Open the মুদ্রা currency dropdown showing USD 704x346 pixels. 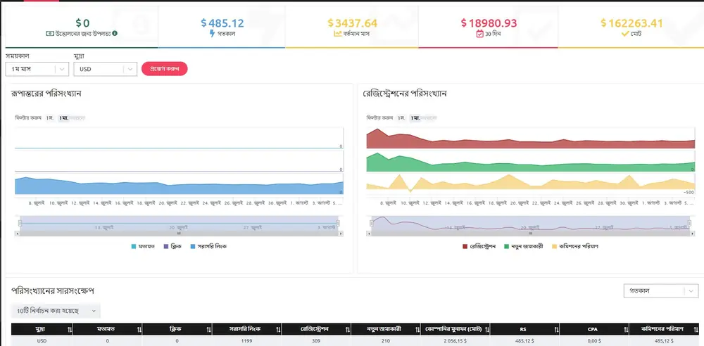point(106,69)
